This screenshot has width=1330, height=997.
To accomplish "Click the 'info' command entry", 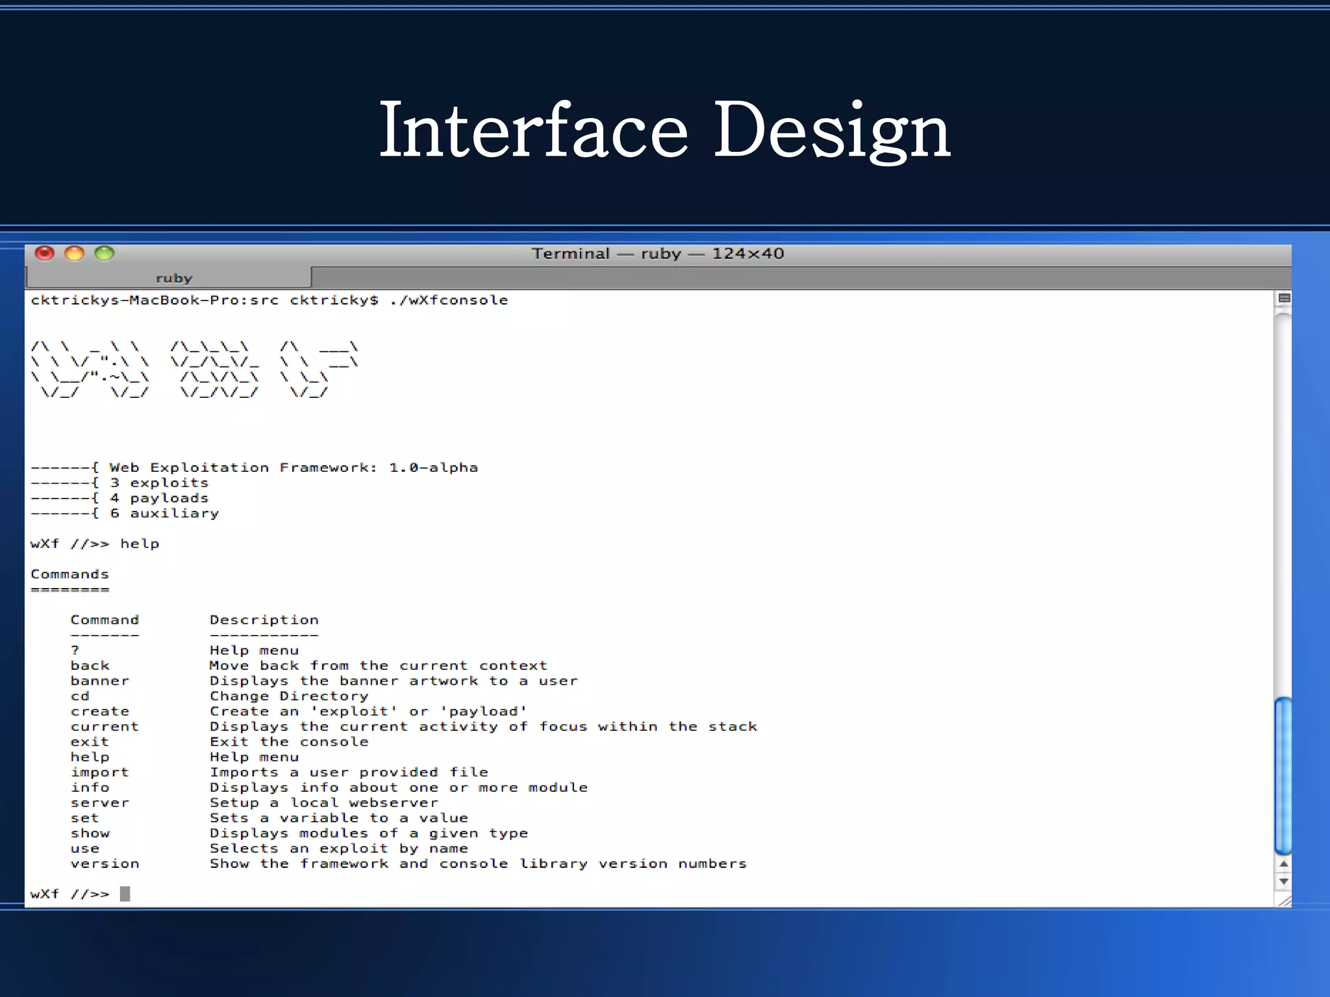I will (x=90, y=787).
